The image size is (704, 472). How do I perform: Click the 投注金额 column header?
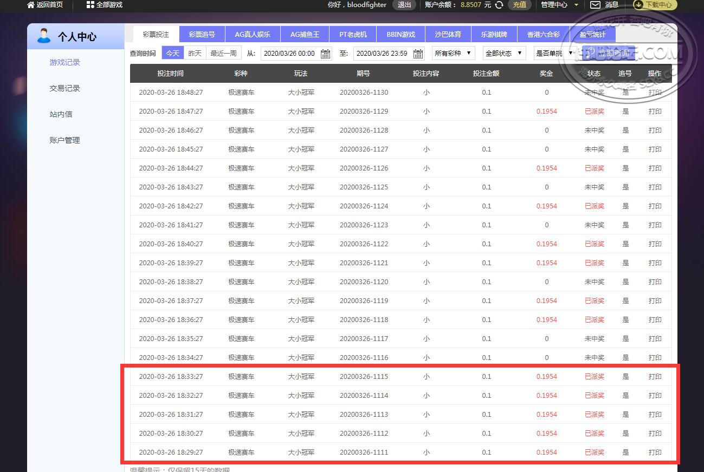pos(486,73)
